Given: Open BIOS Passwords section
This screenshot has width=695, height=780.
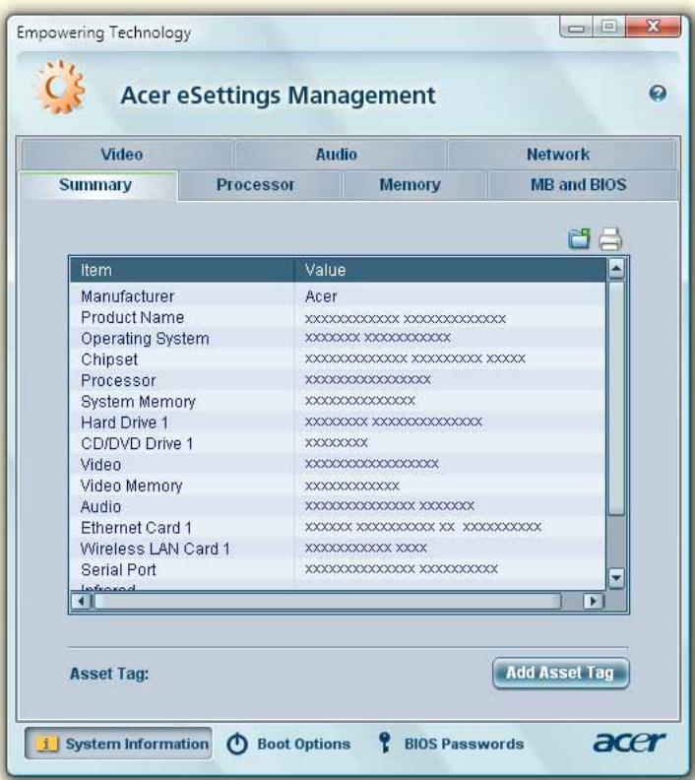Looking at the screenshot, I should click(451, 744).
